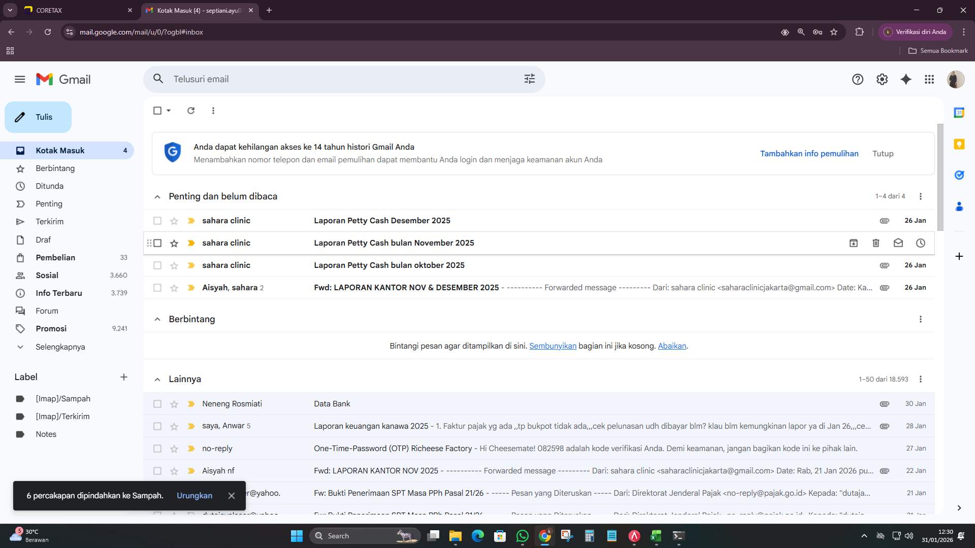Select the no-reply OTP email checkbox
Viewport: 975px width, 548px height.
[157, 449]
